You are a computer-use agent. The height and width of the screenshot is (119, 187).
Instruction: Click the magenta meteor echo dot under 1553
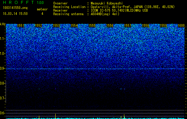pos(56,89)
